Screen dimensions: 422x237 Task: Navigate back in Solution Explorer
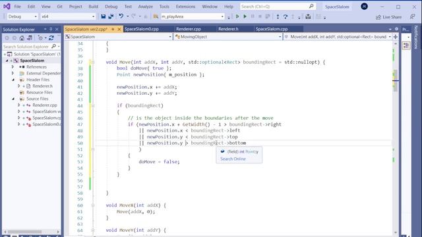coord(7,38)
